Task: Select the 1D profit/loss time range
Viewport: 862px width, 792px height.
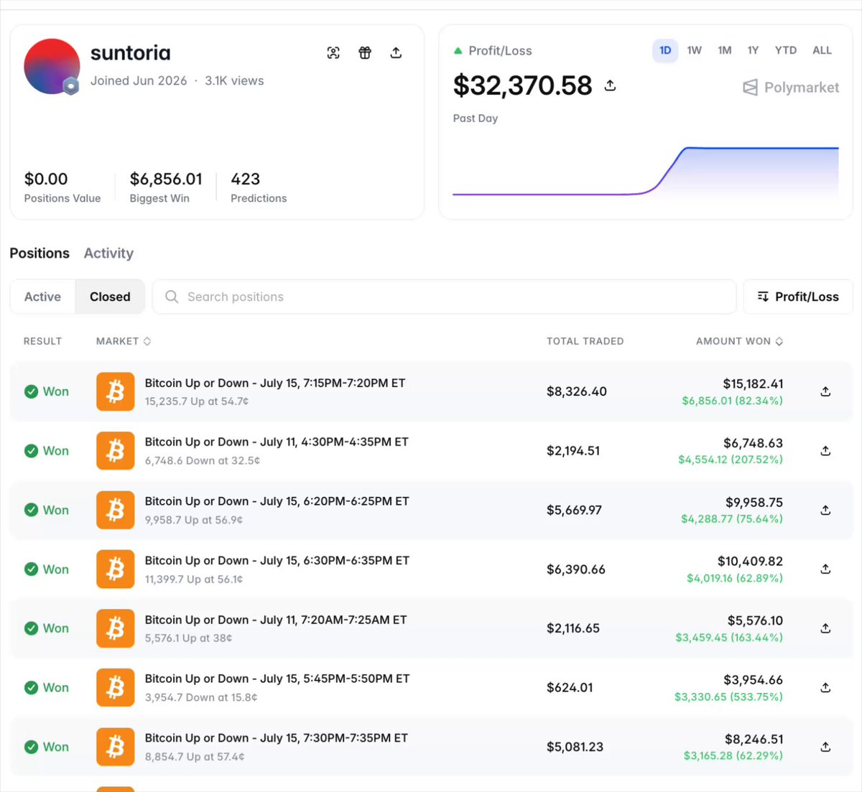Action: [665, 50]
